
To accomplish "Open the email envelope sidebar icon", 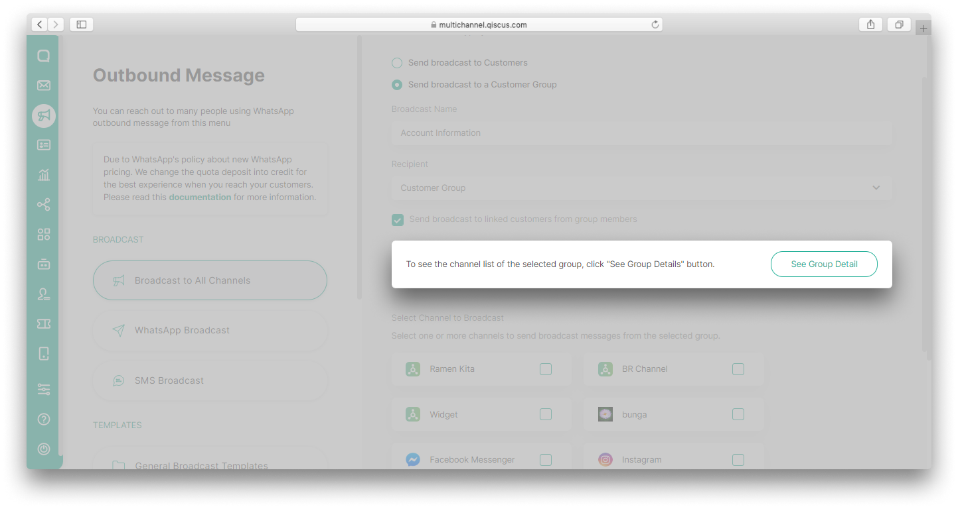I will tap(44, 85).
